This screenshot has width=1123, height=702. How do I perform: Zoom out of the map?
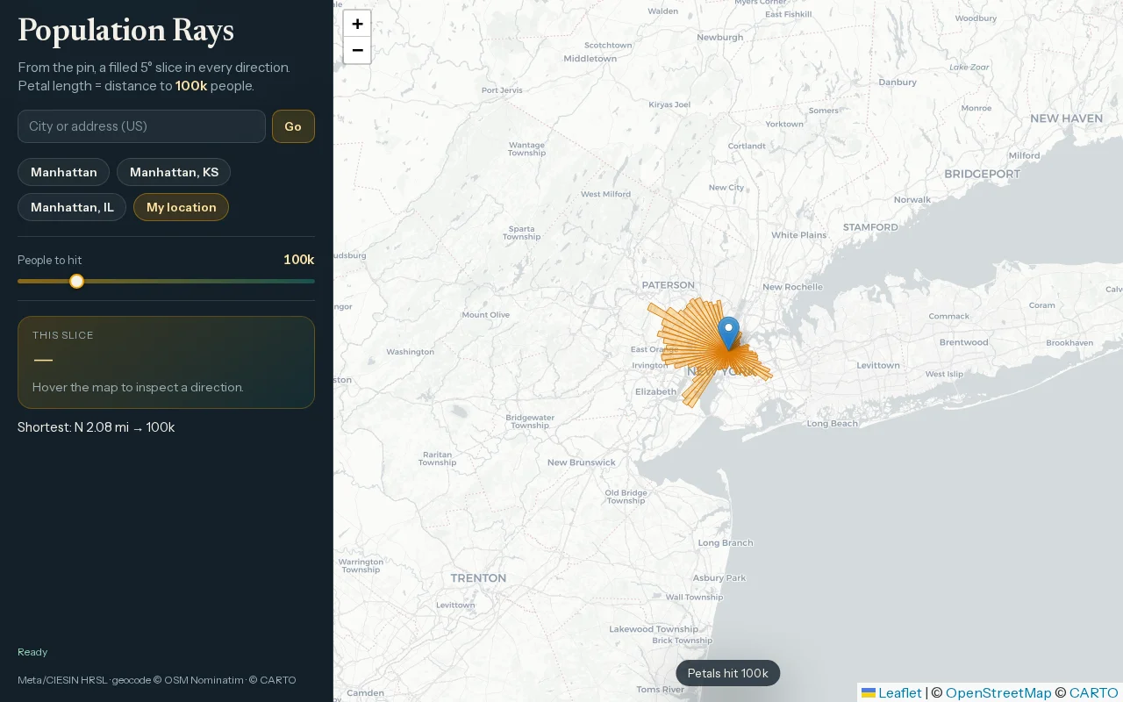point(357,50)
